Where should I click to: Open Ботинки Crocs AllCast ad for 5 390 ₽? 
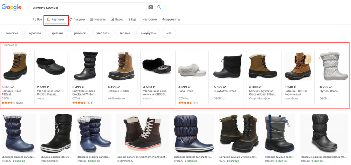tap(15, 78)
